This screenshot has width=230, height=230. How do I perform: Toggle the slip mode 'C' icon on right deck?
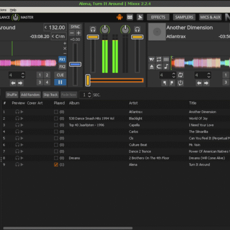click(x=159, y=67)
